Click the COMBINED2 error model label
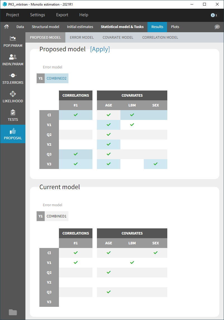This screenshot has width=224, height=320. point(56,78)
